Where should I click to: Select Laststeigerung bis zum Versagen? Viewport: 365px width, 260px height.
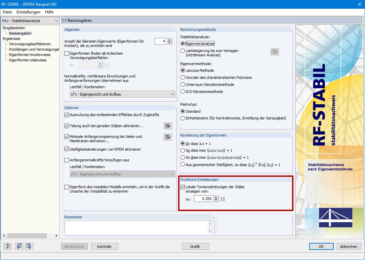point(183,51)
